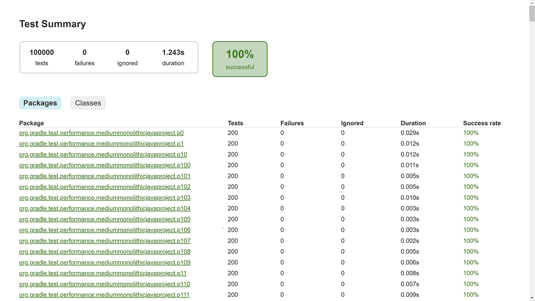Open package p100 link
Image resolution: width=535 pixels, height=301 pixels.
pos(104,165)
